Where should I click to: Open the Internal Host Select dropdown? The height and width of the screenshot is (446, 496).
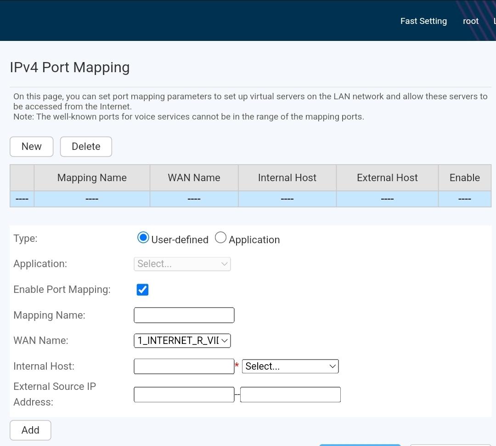pyautogui.click(x=290, y=366)
